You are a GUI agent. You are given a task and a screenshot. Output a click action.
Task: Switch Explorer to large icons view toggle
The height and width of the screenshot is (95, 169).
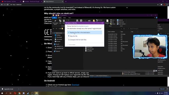[x=156, y=71]
